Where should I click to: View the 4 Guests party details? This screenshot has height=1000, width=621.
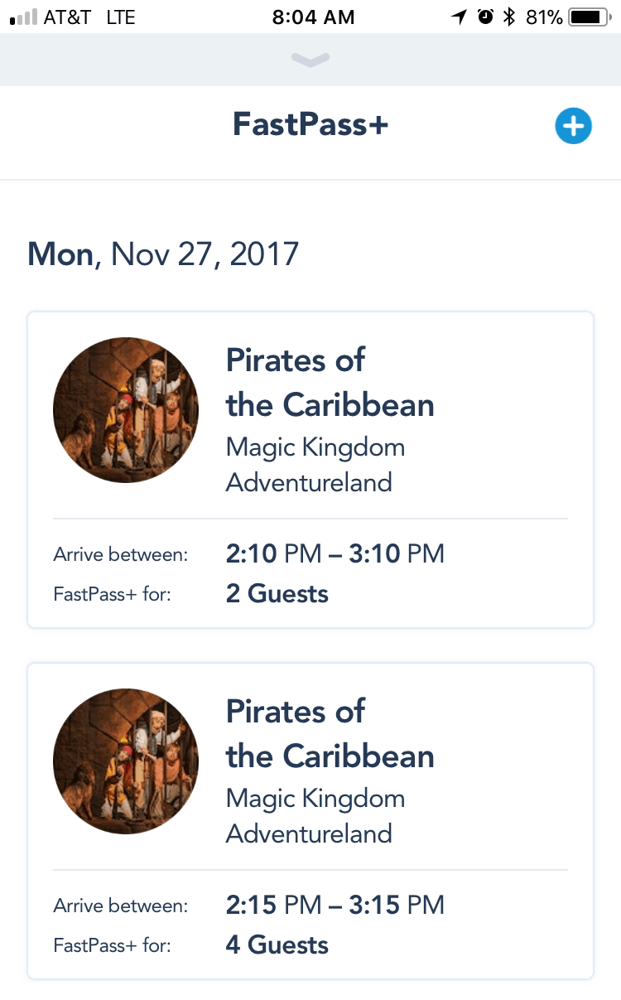(277, 945)
